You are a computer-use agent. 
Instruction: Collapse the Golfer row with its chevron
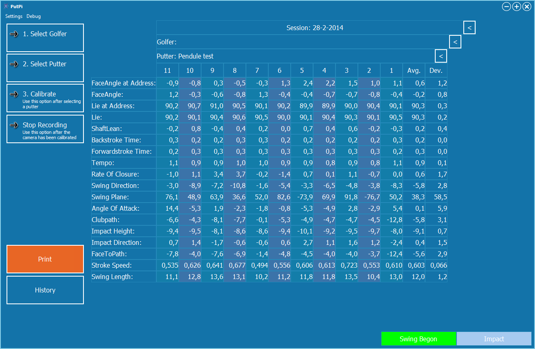455,42
